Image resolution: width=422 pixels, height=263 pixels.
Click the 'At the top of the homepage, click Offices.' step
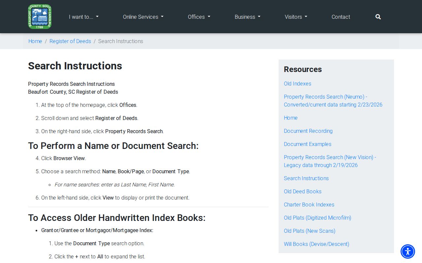(89, 105)
